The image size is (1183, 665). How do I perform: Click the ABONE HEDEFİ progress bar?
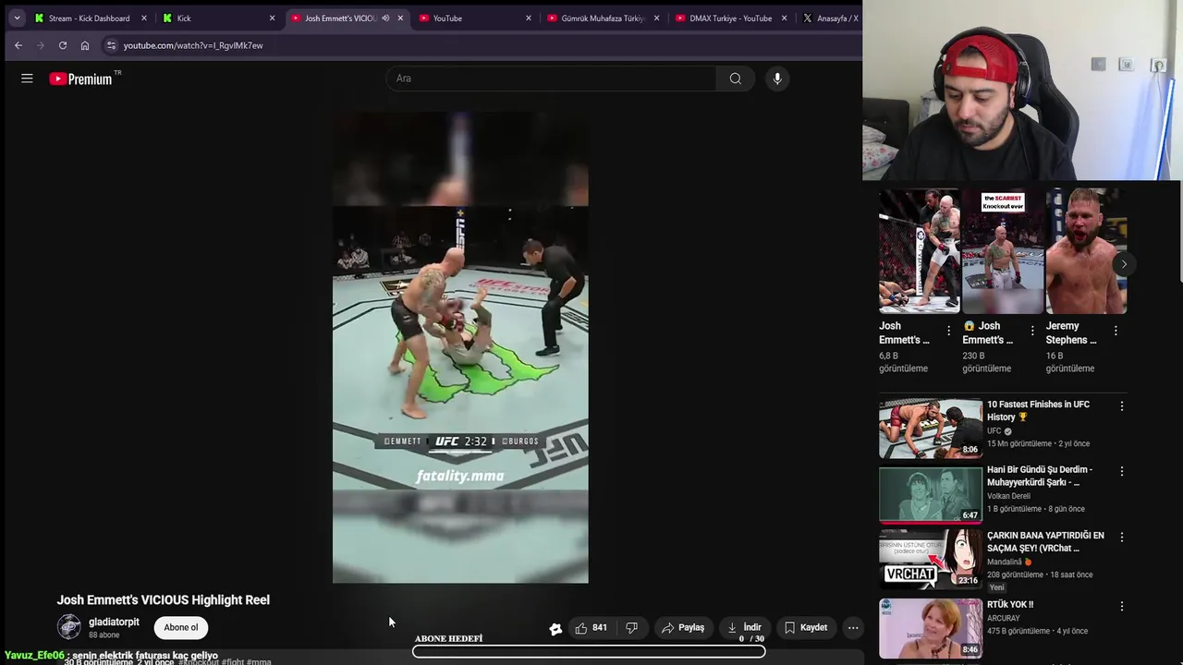click(589, 651)
